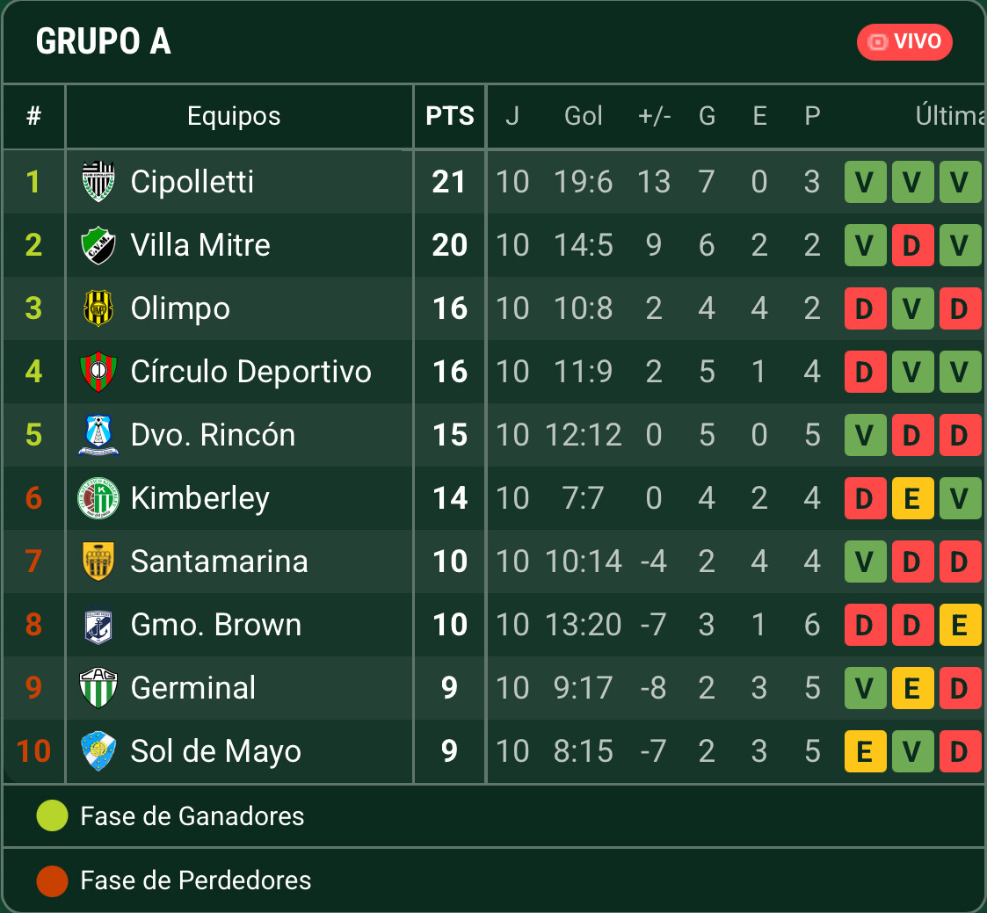Open the Sol de Mayo team link
987x913 pixels.
coord(216,751)
